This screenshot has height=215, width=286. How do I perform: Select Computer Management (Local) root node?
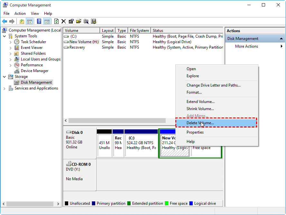point(35,30)
